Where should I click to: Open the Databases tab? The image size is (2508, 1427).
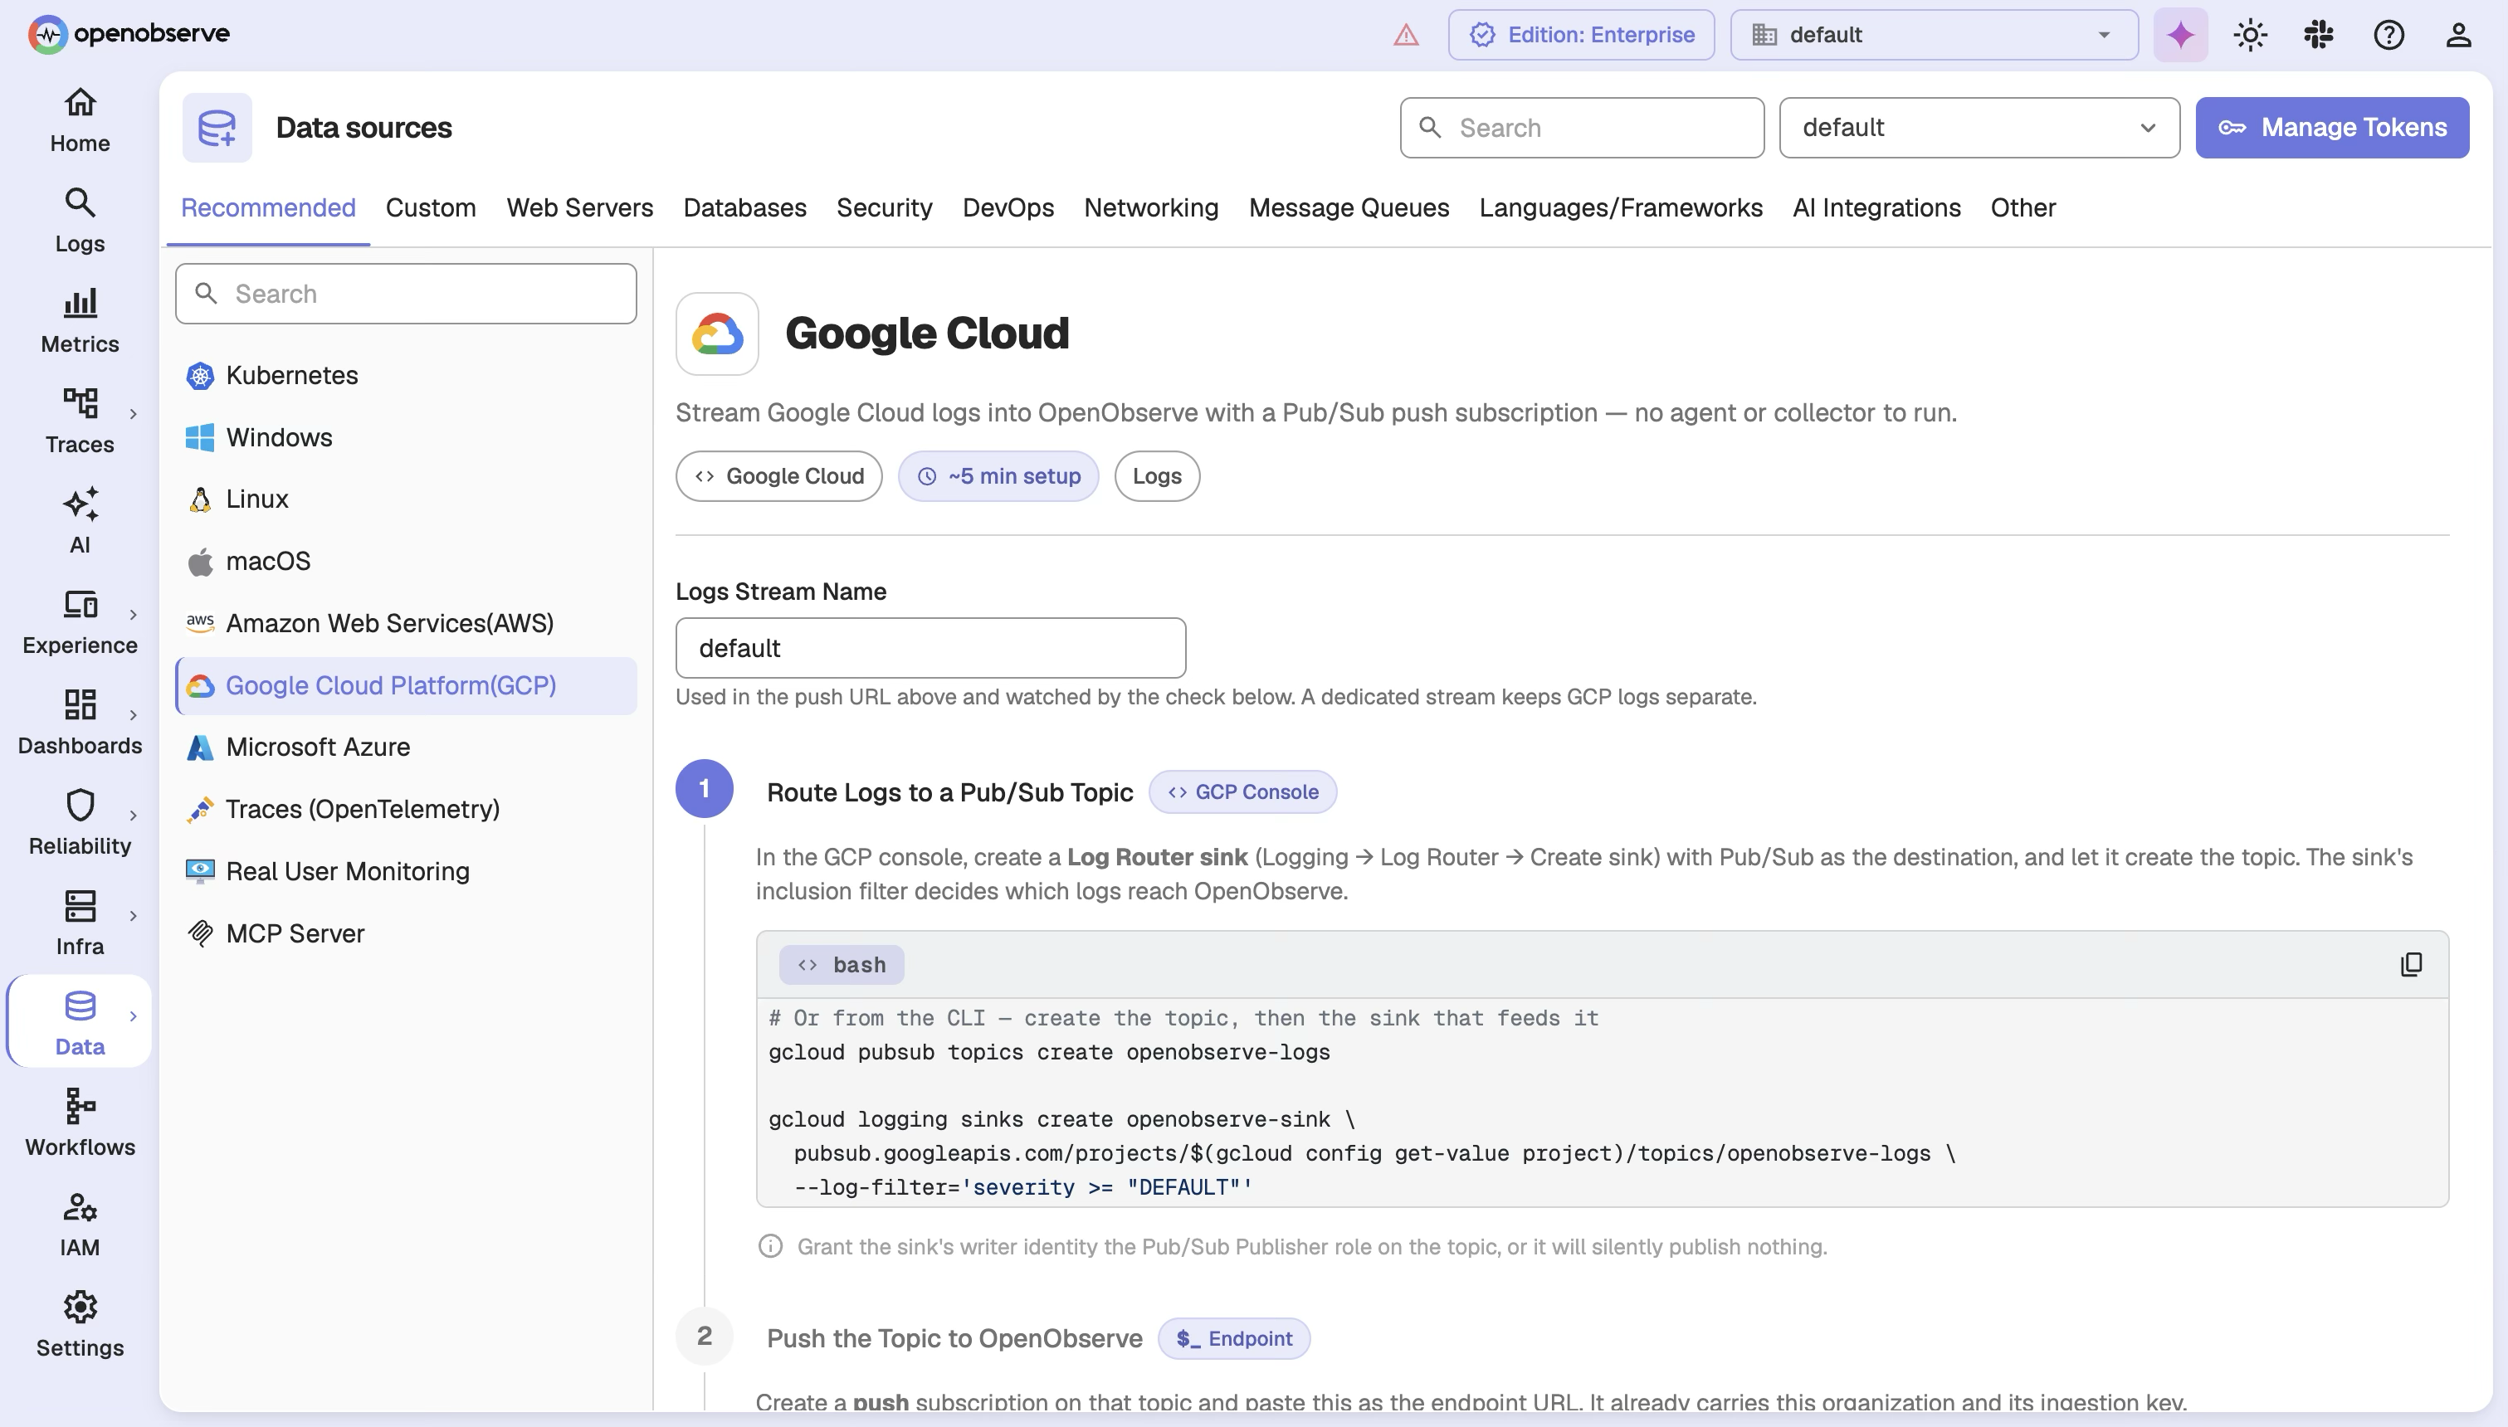point(744,207)
